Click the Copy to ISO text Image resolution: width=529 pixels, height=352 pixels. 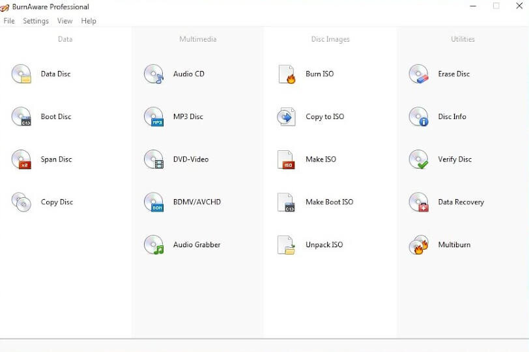pyautogui.click(x=325, y=116)
